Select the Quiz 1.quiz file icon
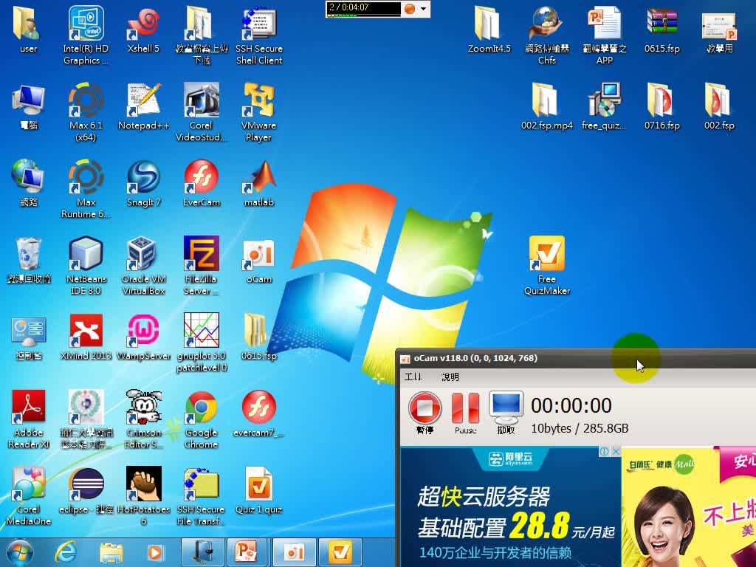This screenshot has height=567, width=756. coord(259,490)
